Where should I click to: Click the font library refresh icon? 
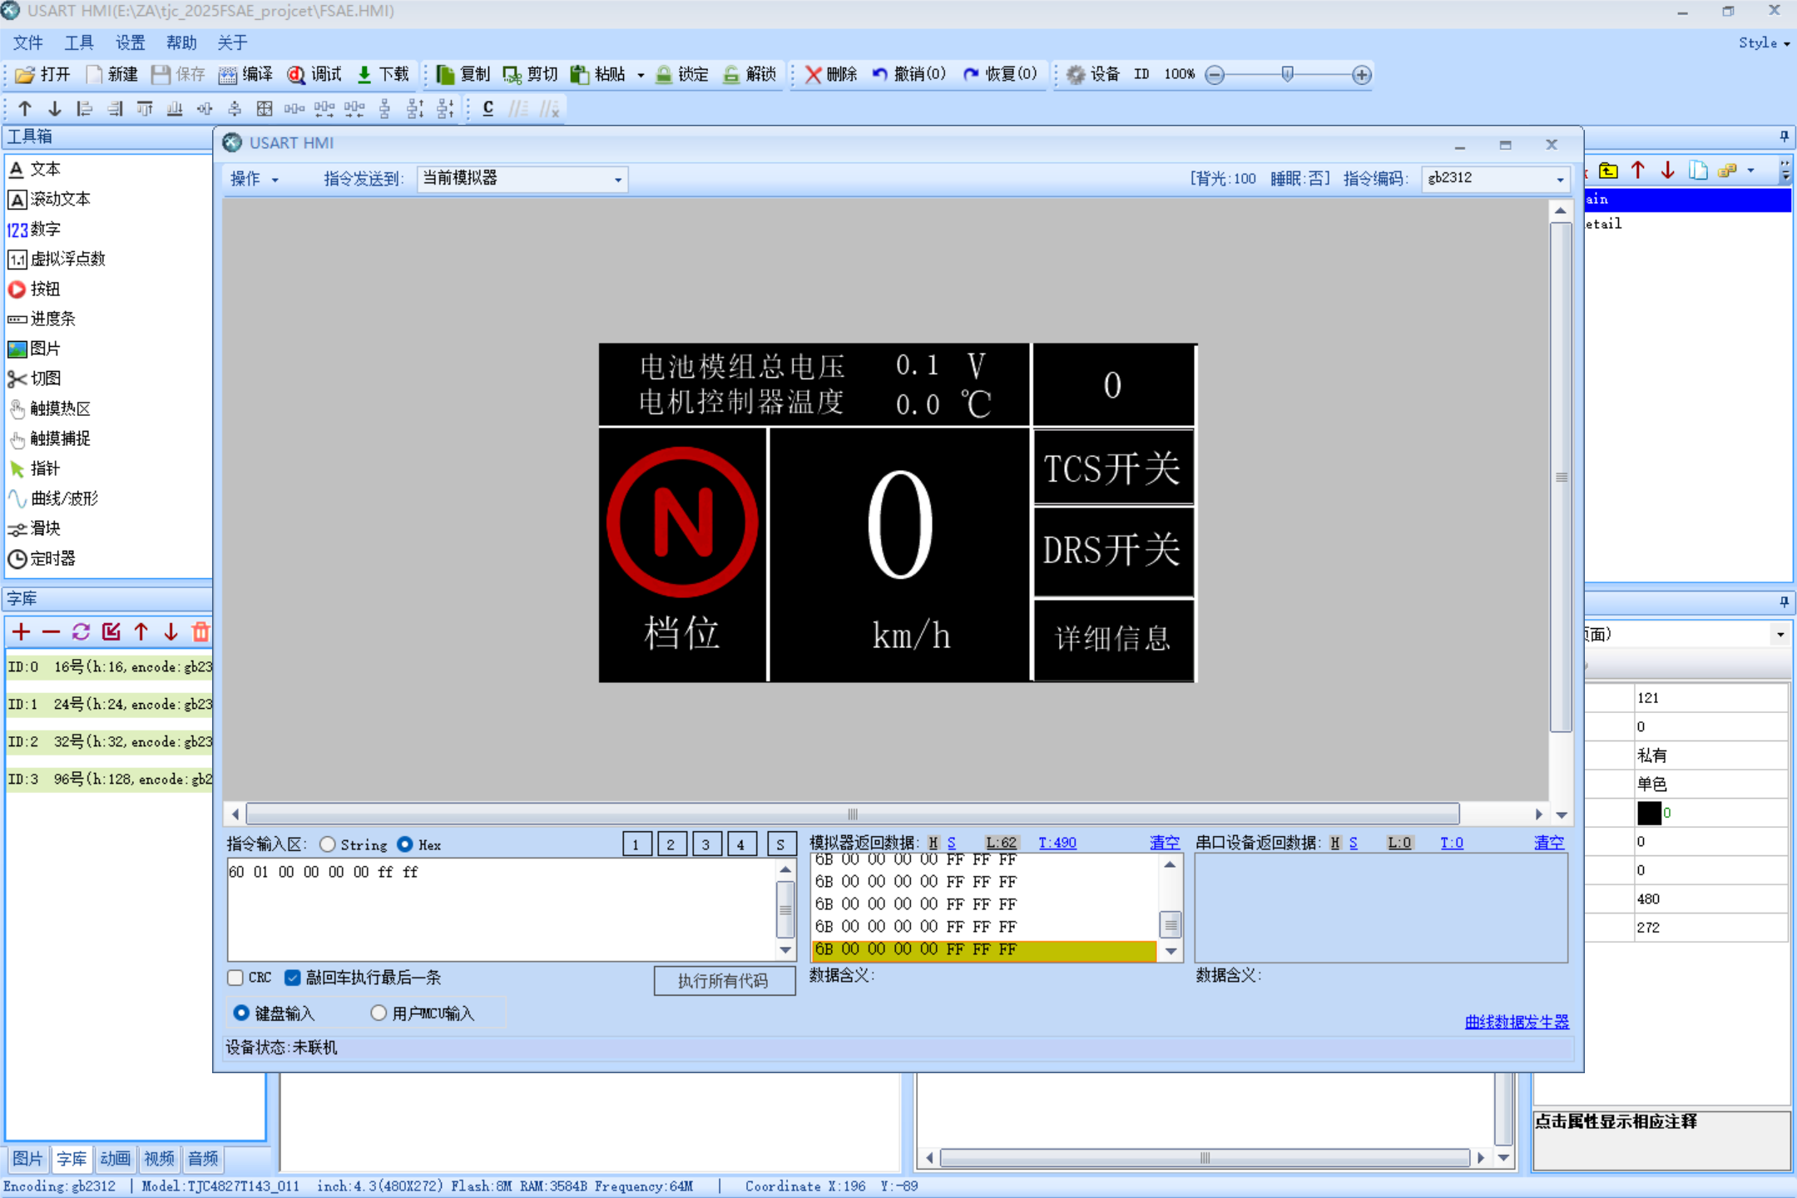81,632
